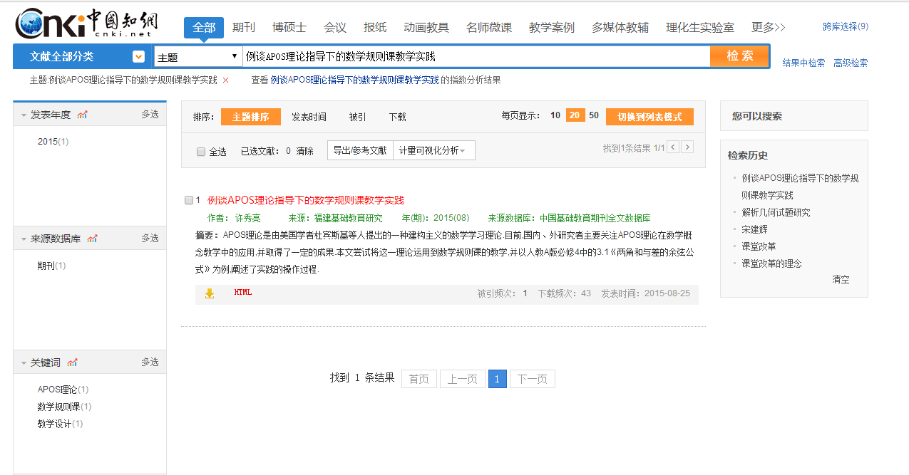
Task: Click the 结果中检索 link
Action: pyautogui.click(x=803, y=63)
